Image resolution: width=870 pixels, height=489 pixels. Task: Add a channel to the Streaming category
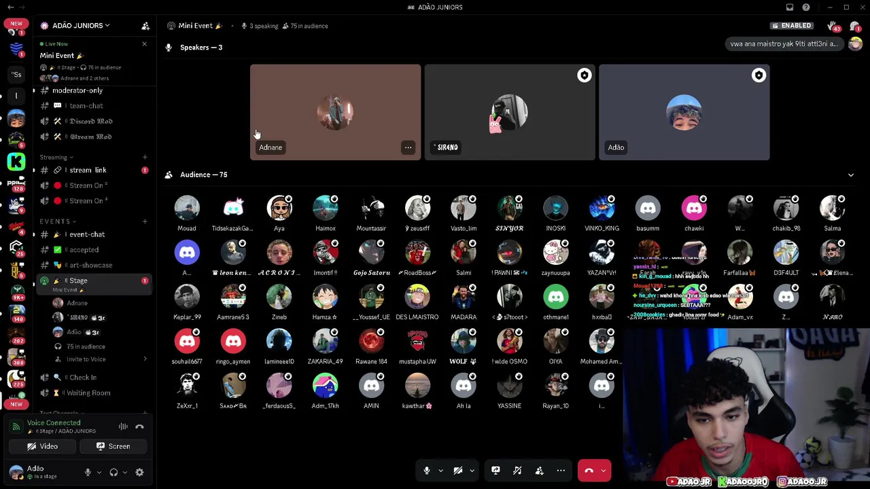144,158
